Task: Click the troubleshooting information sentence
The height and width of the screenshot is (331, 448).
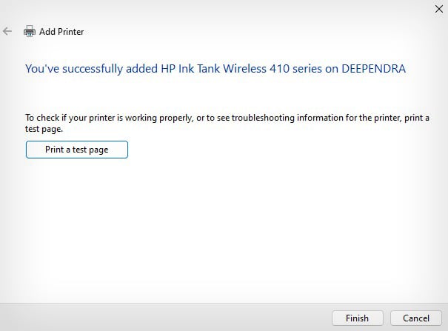Action: 227,123
